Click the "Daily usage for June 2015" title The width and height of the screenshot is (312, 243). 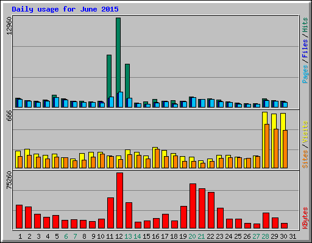pos(65,9)
